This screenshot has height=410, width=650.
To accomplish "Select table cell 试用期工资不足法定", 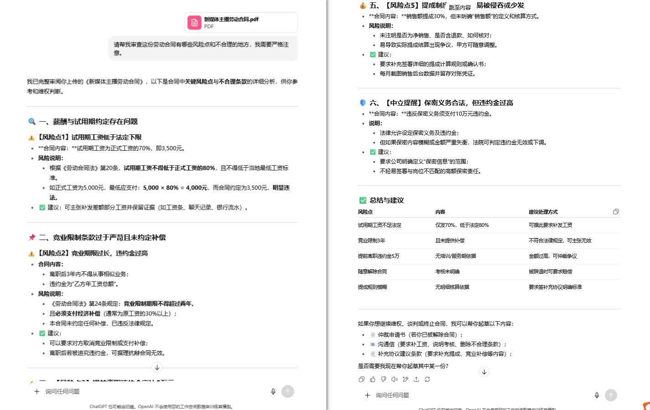I will click(x=380, y=225).
